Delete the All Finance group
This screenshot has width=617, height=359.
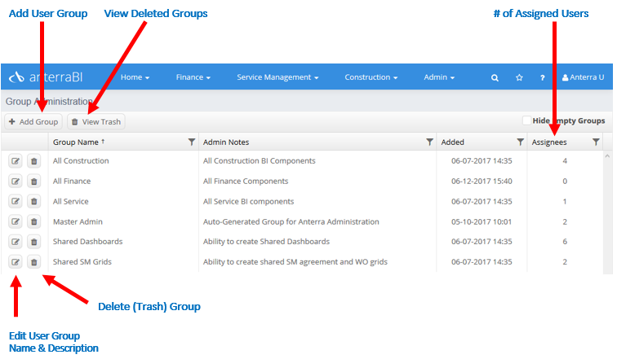click(34, 182)
